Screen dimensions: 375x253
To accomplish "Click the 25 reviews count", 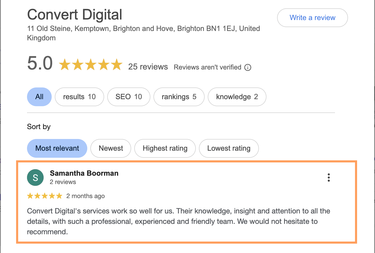I will 148,67.
